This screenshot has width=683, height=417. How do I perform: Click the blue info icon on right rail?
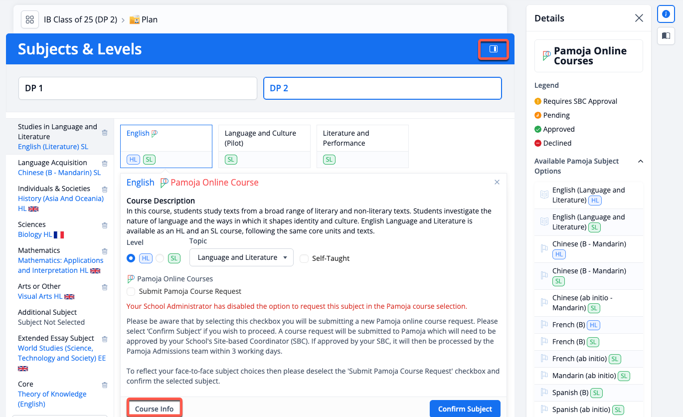666,14
